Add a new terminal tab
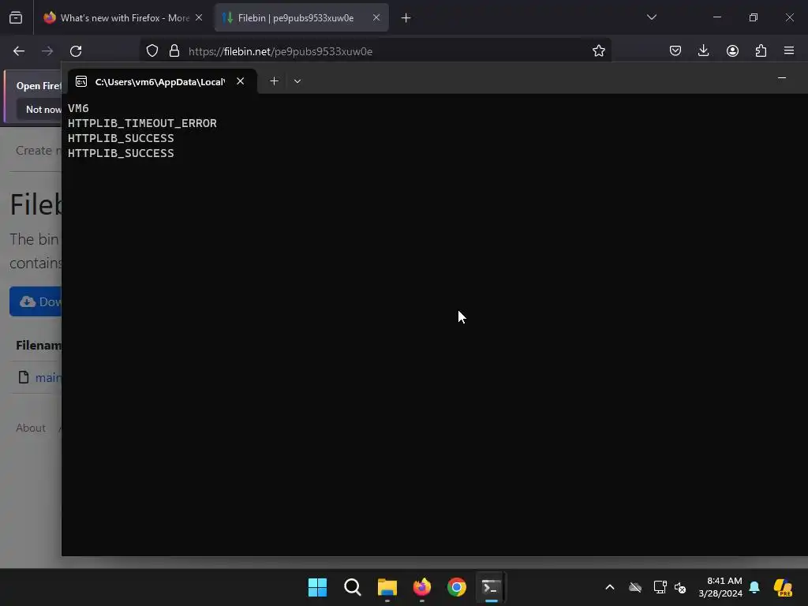Viewport: 808px width, 606px height. (x=274, y=81)
